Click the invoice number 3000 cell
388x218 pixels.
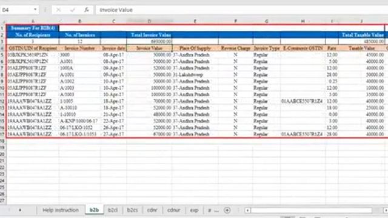point(79,55)
